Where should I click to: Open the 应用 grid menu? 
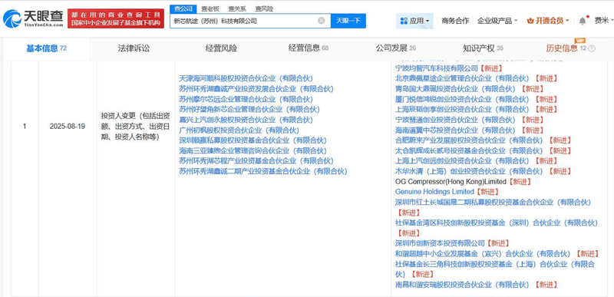[414, 21]
